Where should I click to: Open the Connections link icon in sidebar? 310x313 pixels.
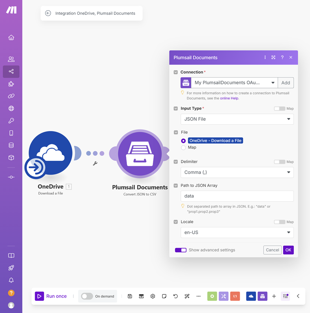point(11,96)
